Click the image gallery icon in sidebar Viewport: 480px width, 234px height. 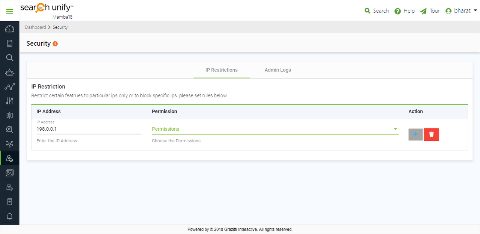pos(10,173)
